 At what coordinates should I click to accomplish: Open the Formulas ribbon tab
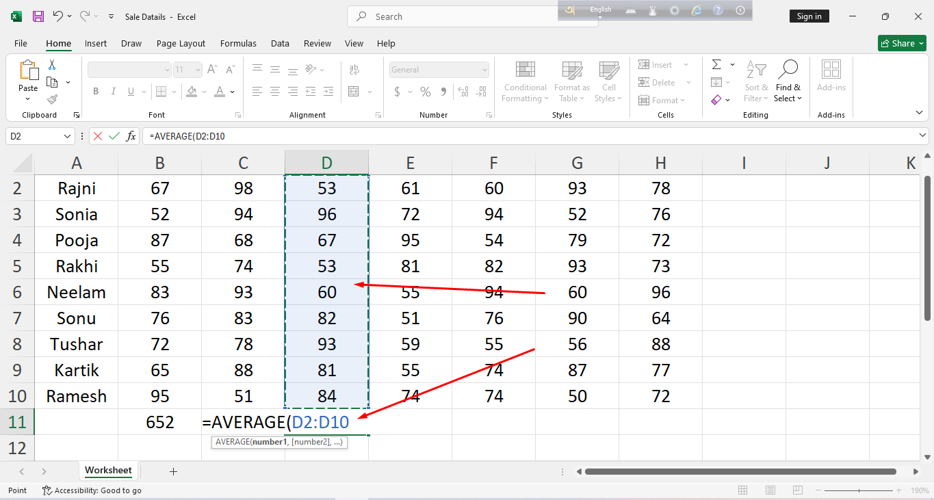[x=238, y=43]
